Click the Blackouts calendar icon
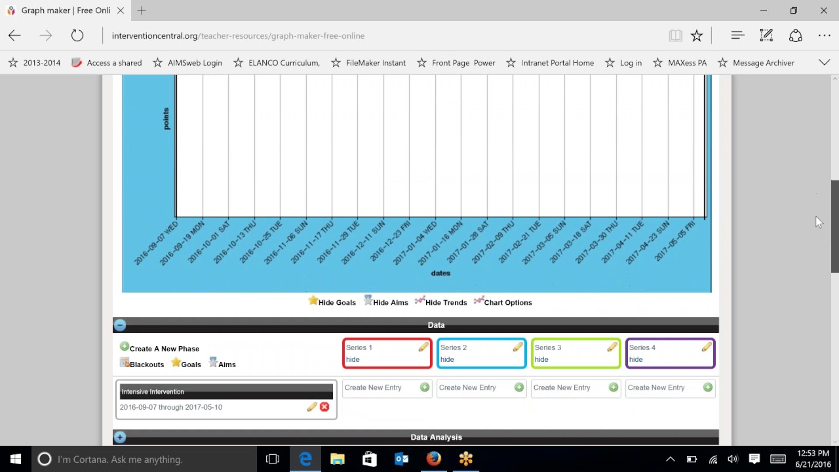 [125, 363]
